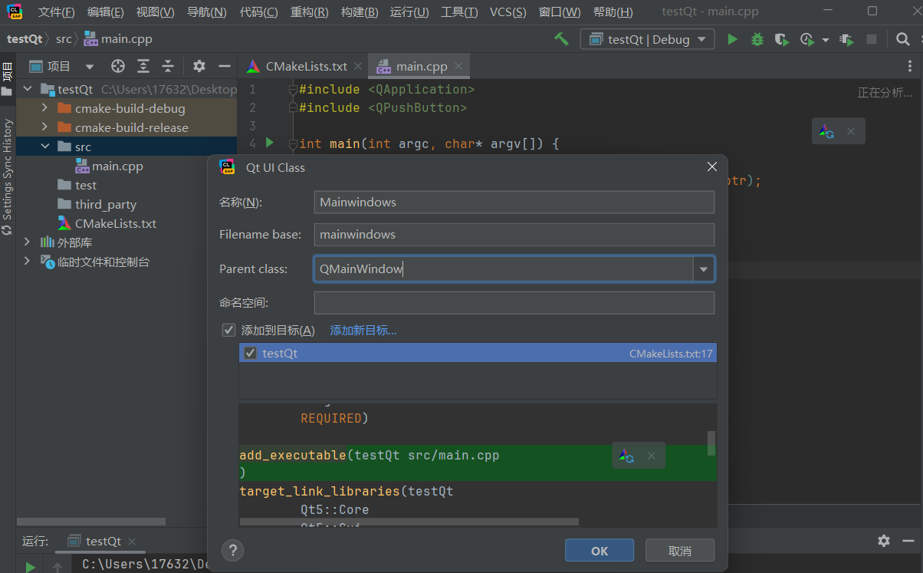
Task: Start debugging with the bug icon
Action: pyautogui.click(x=757, y=39)
